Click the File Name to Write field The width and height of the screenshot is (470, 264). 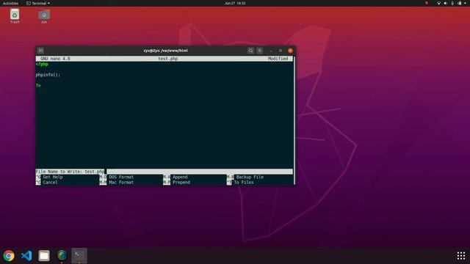click(164, 172)
